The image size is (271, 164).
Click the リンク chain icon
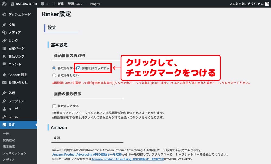pos(4,40)
